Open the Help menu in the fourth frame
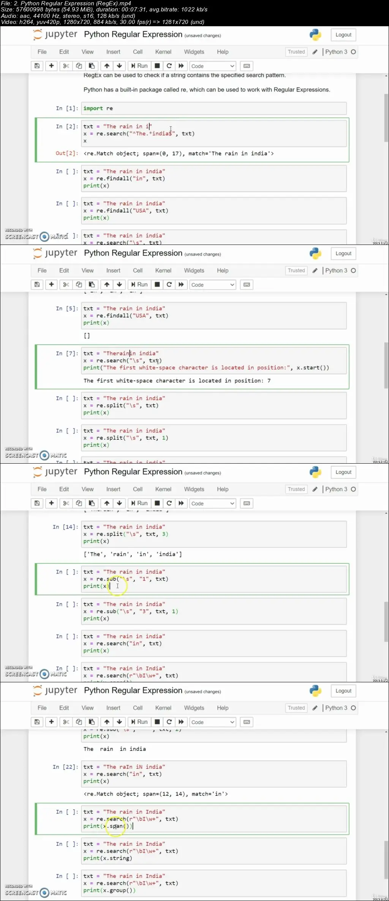389x901 pixels. coord(223,708)
